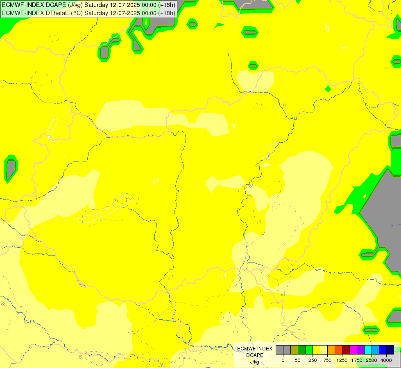
Task: Click the dark green legend swatch
Action: (x=302, y=350)
